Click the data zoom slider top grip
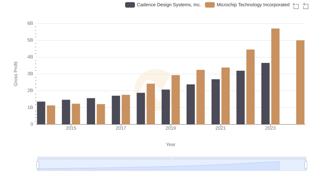The width and height of the screenshot is (313, 180). tap(172, 158)
